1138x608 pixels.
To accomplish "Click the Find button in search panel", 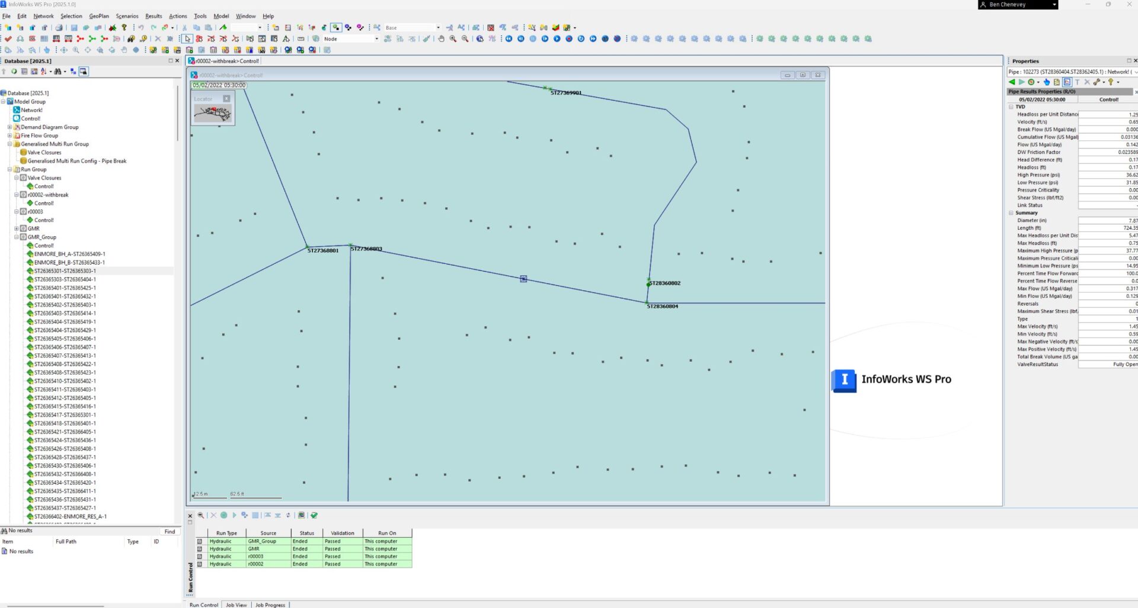I will click(170, 532).
